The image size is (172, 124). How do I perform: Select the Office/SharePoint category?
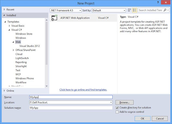coord(26,50)
